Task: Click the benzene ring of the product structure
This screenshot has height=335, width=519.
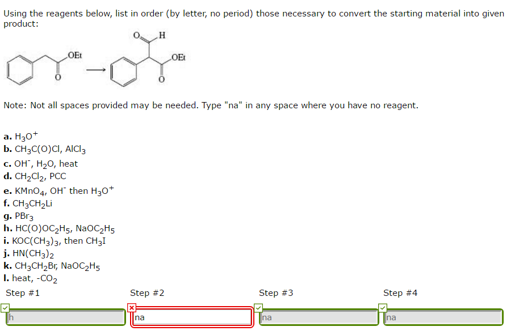Action: click(x=126, y=74)
